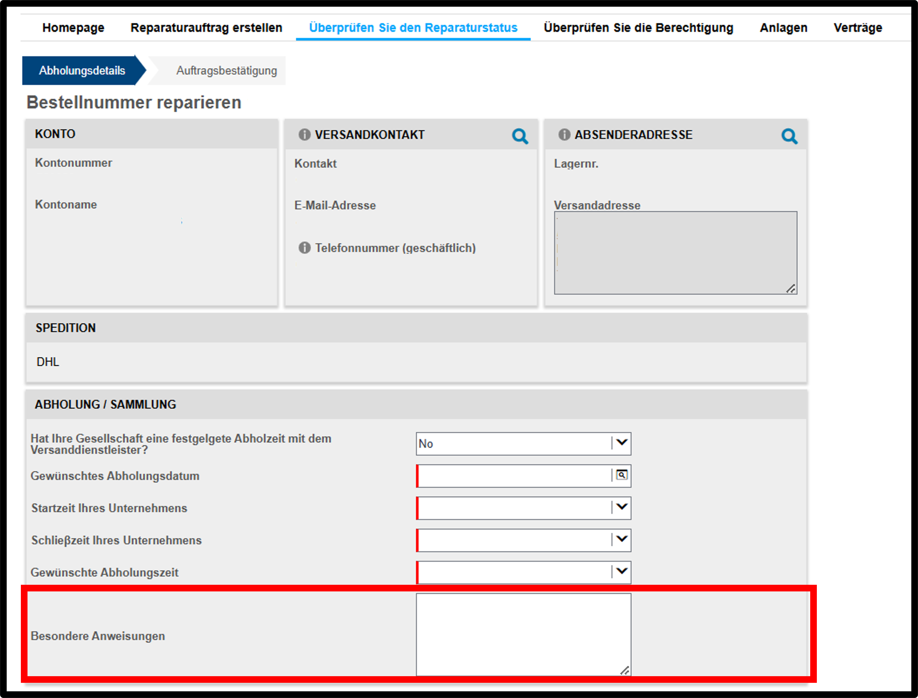Click the info icon next to Telefonnummer
Viewport: 918px width, 698px height.
click(x=304, y=248)
